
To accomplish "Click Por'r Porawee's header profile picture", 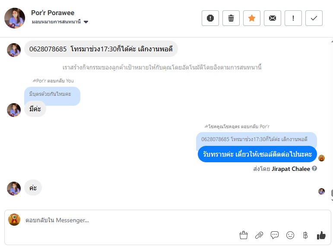I will [15, 18].
